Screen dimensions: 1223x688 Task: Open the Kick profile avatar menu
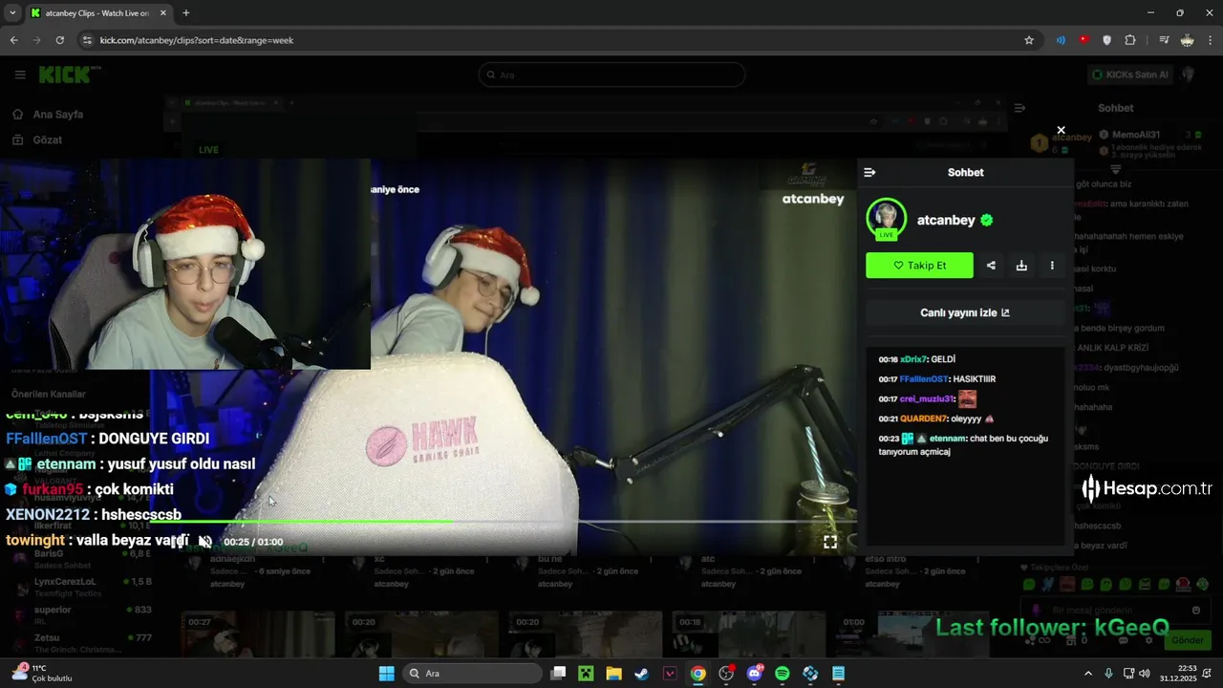(x=1188, y=75)
